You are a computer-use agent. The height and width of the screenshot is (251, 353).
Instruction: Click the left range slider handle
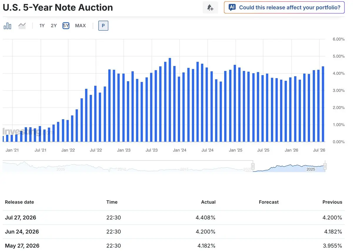(x=253, y=167)
